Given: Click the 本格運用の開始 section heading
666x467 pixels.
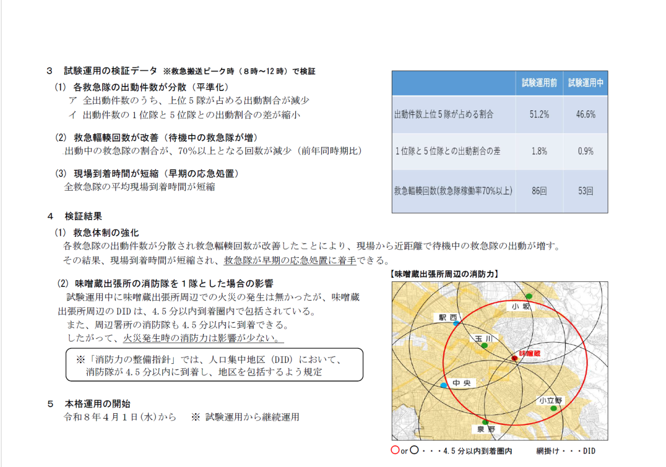Looking at the screenshot, I should coord(98,403).
